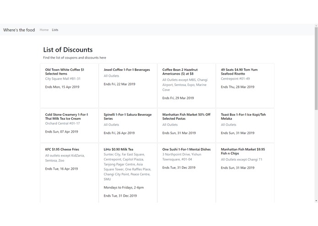Open Old Town White Coffee $1 Selected Items
The width and height of the screenshot is (318, 226).
coord(65,72)
